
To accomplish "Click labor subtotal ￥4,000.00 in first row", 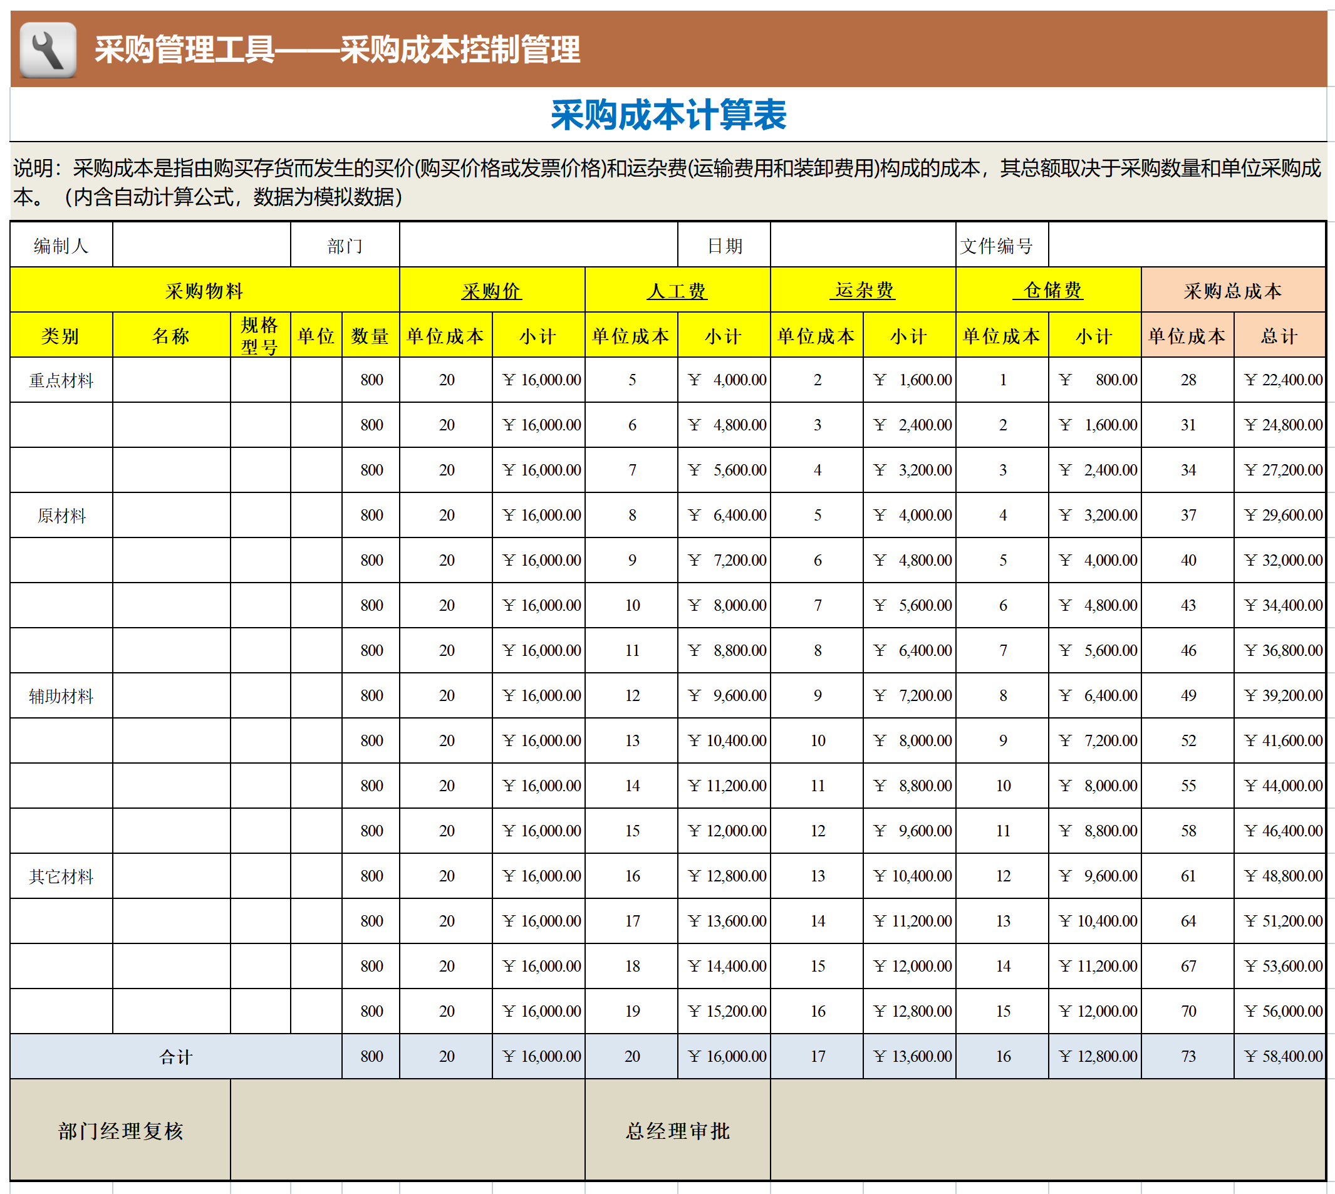I will pyautogui.click(x=724, y=380).
